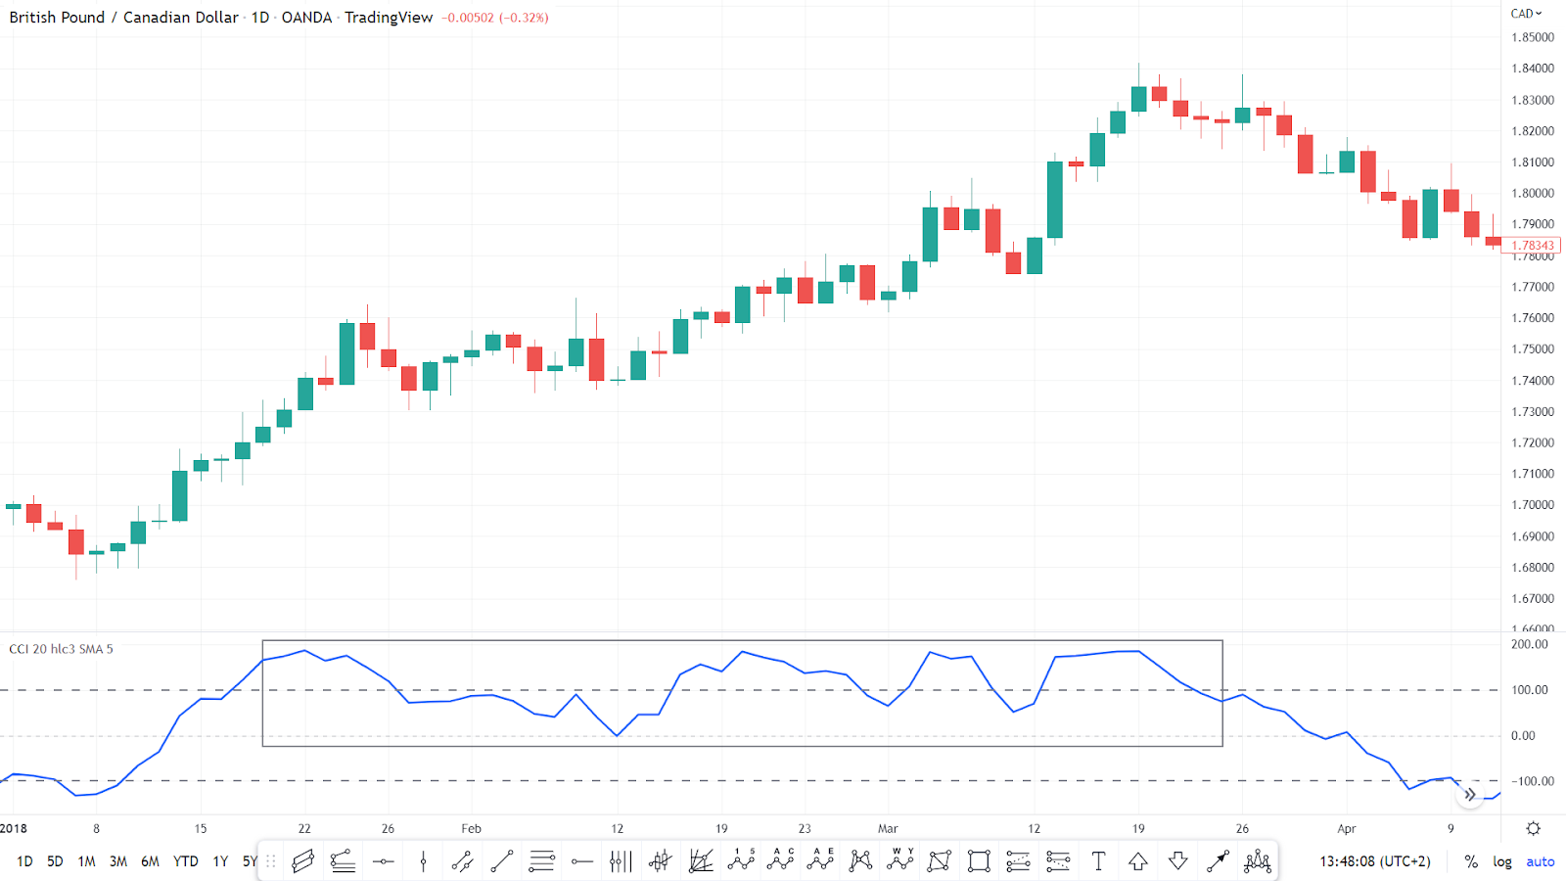
Task: Open the CAD currency dropdown
Action: (x=1526, y=14)
